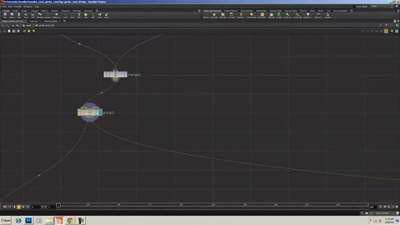The image size is (400, 225).
Task: Switch to the Material Palette pane tab
Action: point(51,21)
